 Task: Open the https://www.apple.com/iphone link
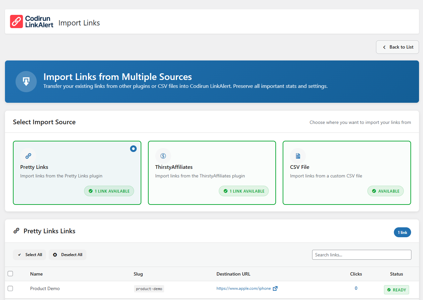[243, 288]
